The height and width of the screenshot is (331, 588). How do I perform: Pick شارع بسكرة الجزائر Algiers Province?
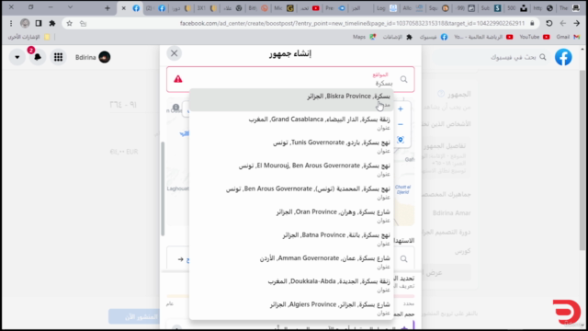291,309
